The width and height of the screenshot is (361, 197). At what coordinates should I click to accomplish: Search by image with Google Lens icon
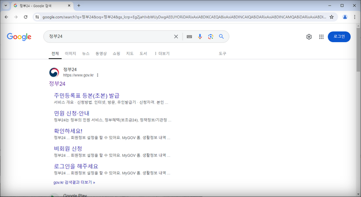point(210,37)
